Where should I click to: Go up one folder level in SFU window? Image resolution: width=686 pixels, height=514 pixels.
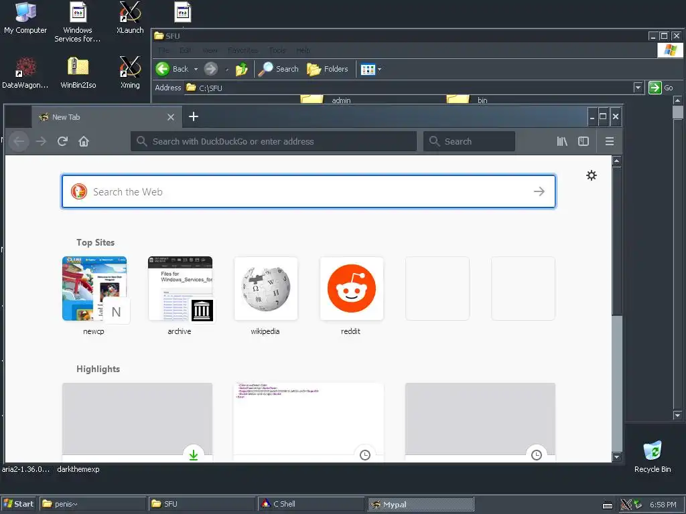241,69
